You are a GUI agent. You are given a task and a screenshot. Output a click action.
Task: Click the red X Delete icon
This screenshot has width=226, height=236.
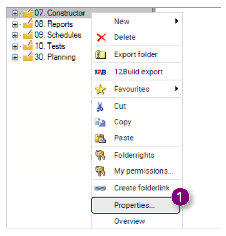pos(101,37)
